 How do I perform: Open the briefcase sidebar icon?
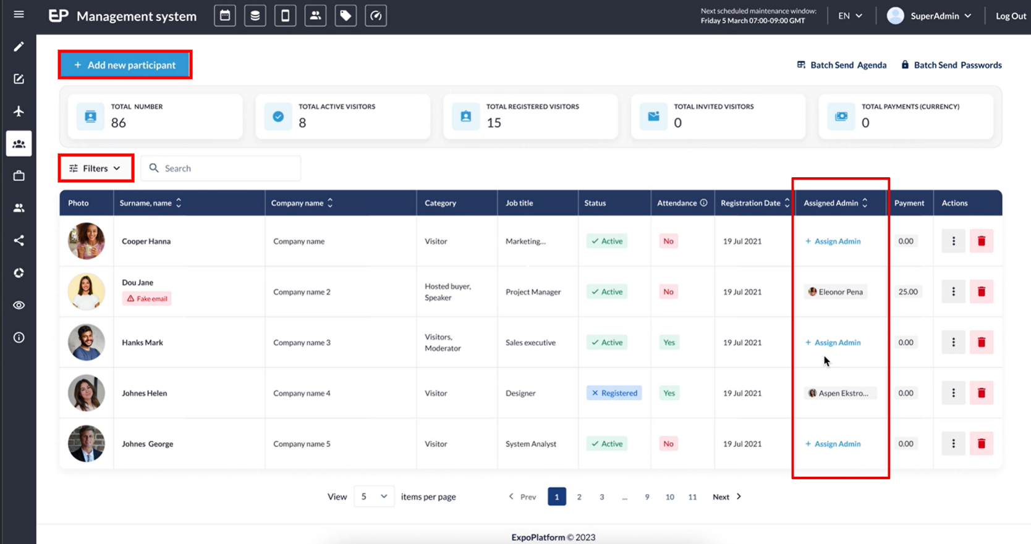pyautogui.click(x=19, y=176)
